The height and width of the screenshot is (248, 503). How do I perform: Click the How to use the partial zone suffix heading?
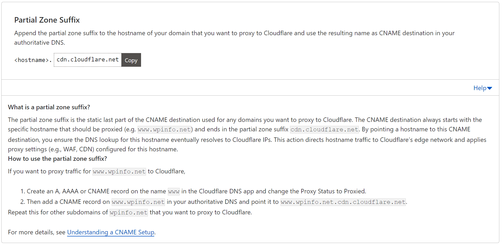point(57,158)
